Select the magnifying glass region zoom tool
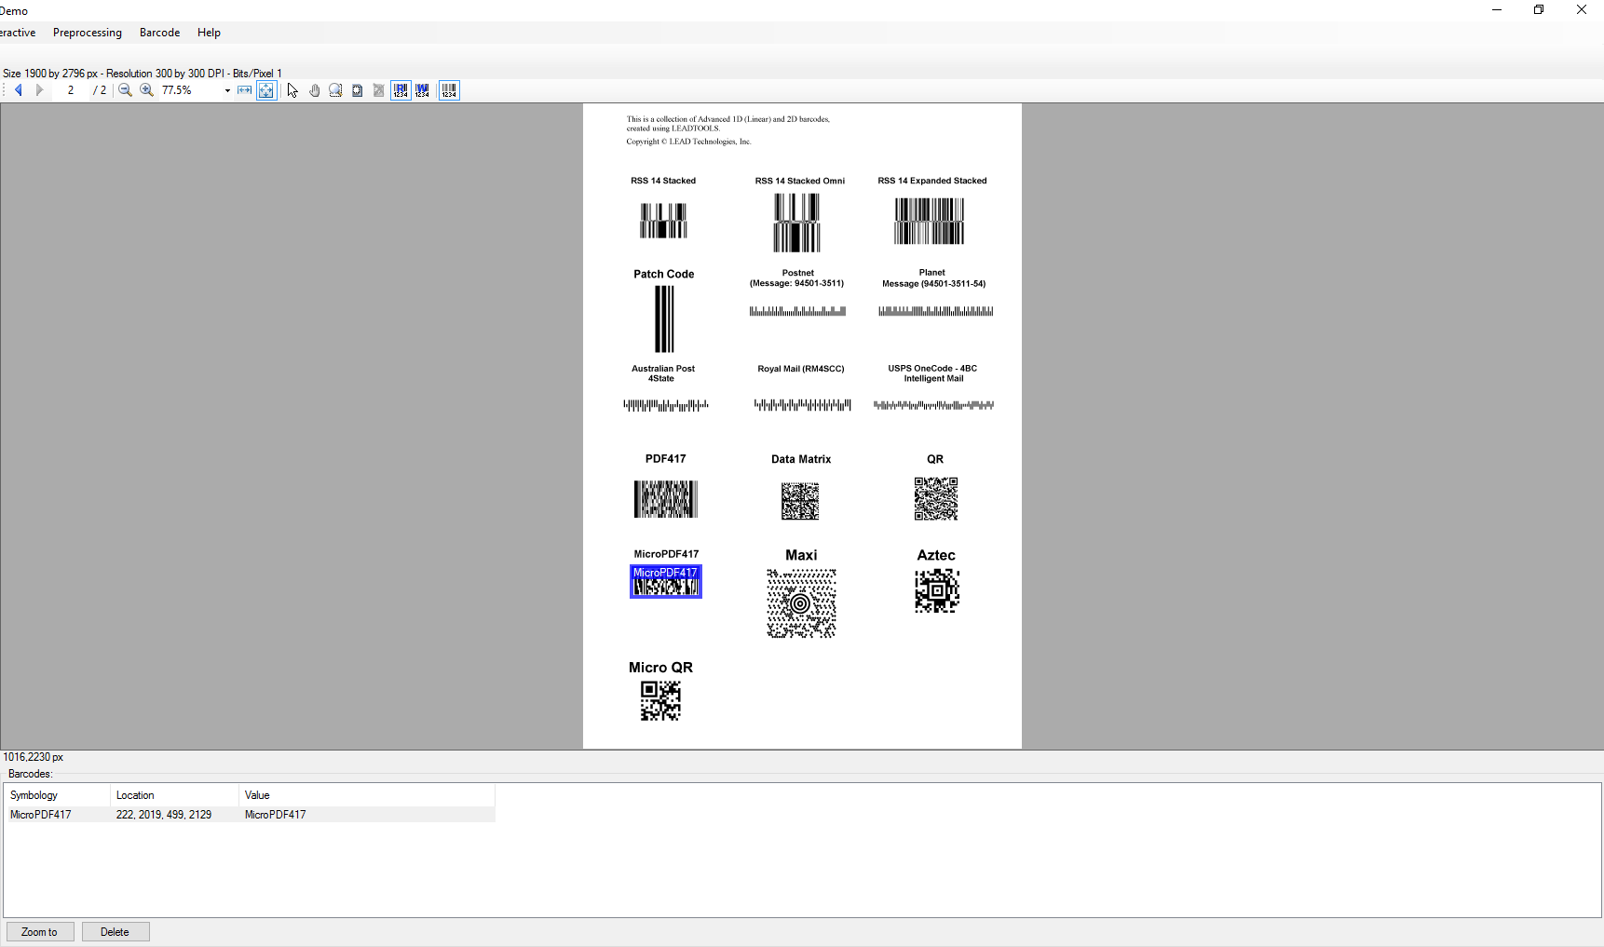 point(335,90)
